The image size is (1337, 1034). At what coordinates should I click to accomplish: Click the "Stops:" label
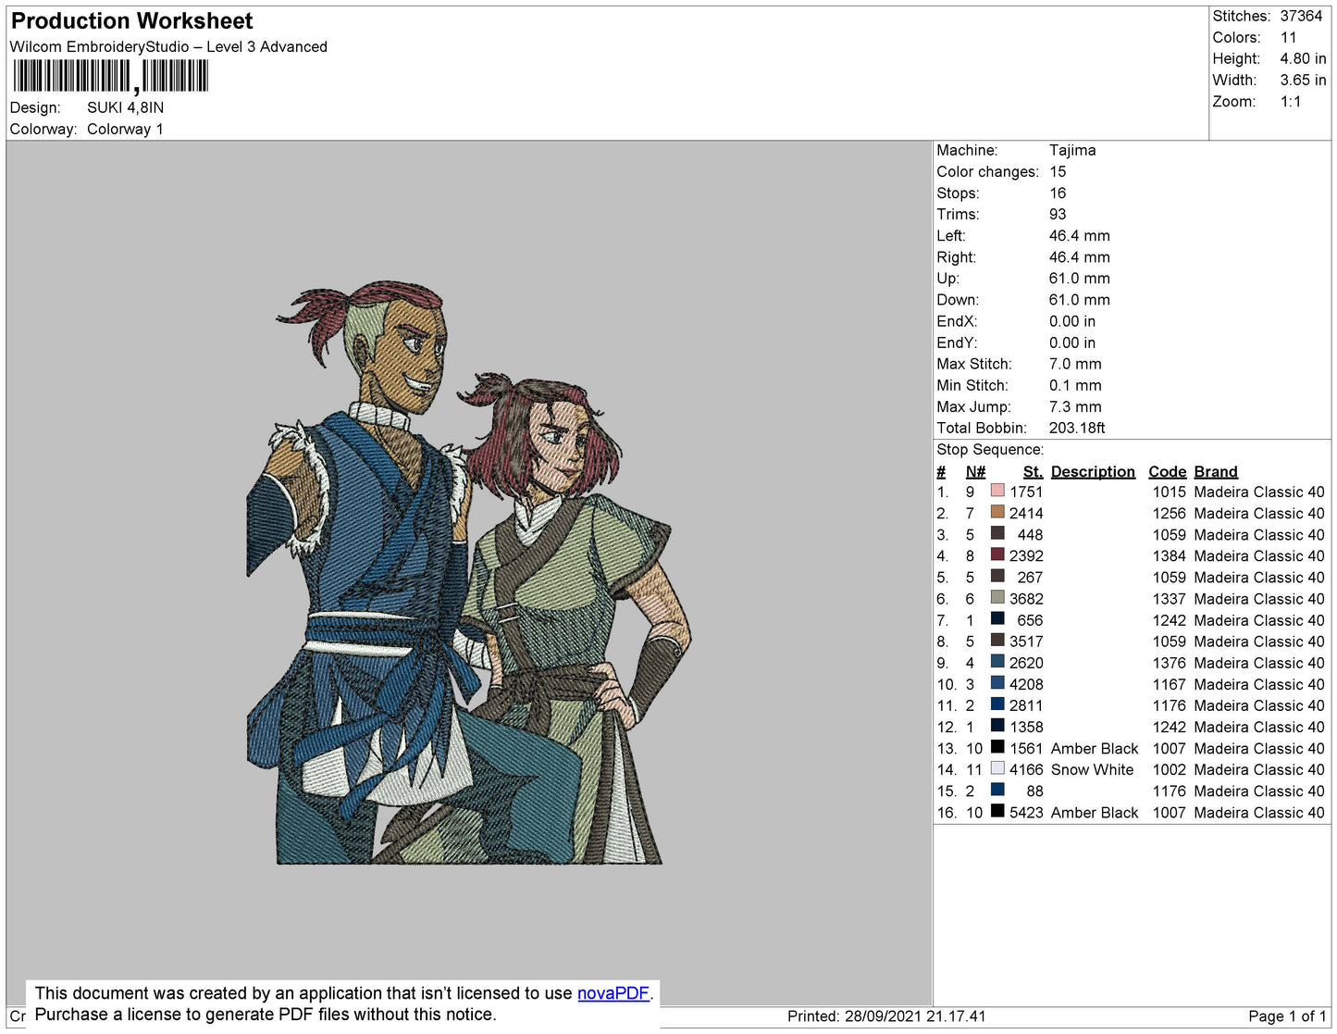coord(958,193)
